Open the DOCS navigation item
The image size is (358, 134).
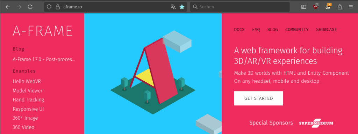click(x=239, y=30)
